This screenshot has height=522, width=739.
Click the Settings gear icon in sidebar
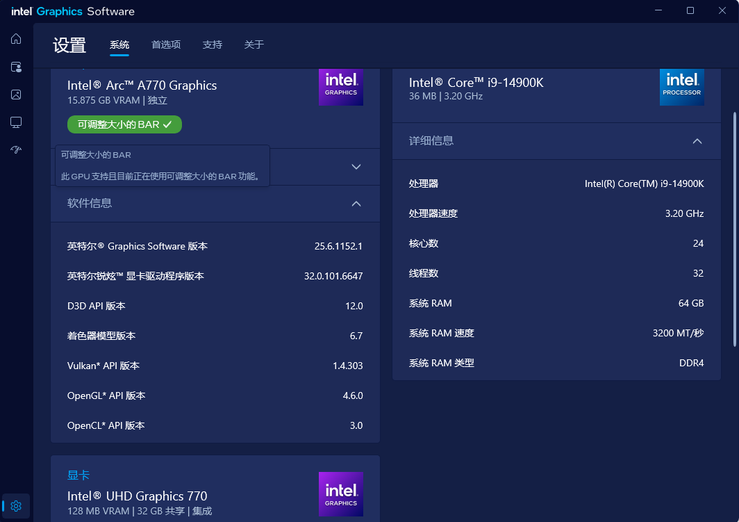coord(16,505)
